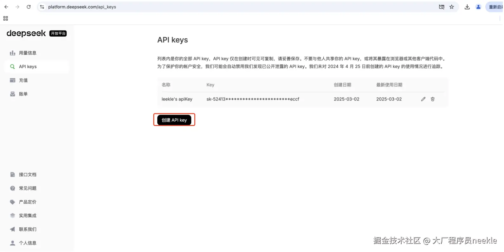The height and width of the screenshot is (252, 504).
Task: Click the API keys page heading
Action: pyautogui.click(x=172, y=40)
